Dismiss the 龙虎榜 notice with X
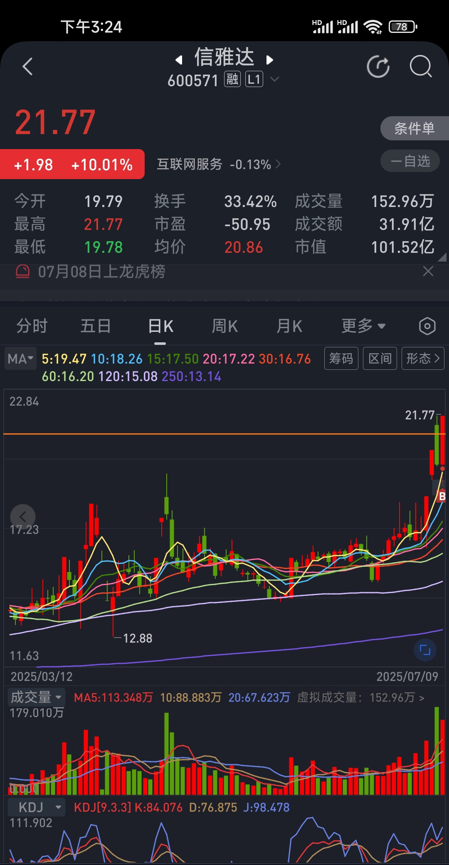Screen dimensions: 449x865 point(428,271)
